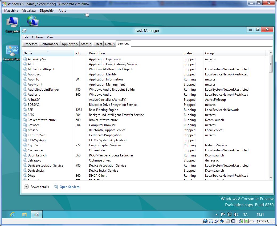This screenshot has height=226, width=277.
Task: Click the VirtualBox hard disk status icon
Action: coord(205,221)
